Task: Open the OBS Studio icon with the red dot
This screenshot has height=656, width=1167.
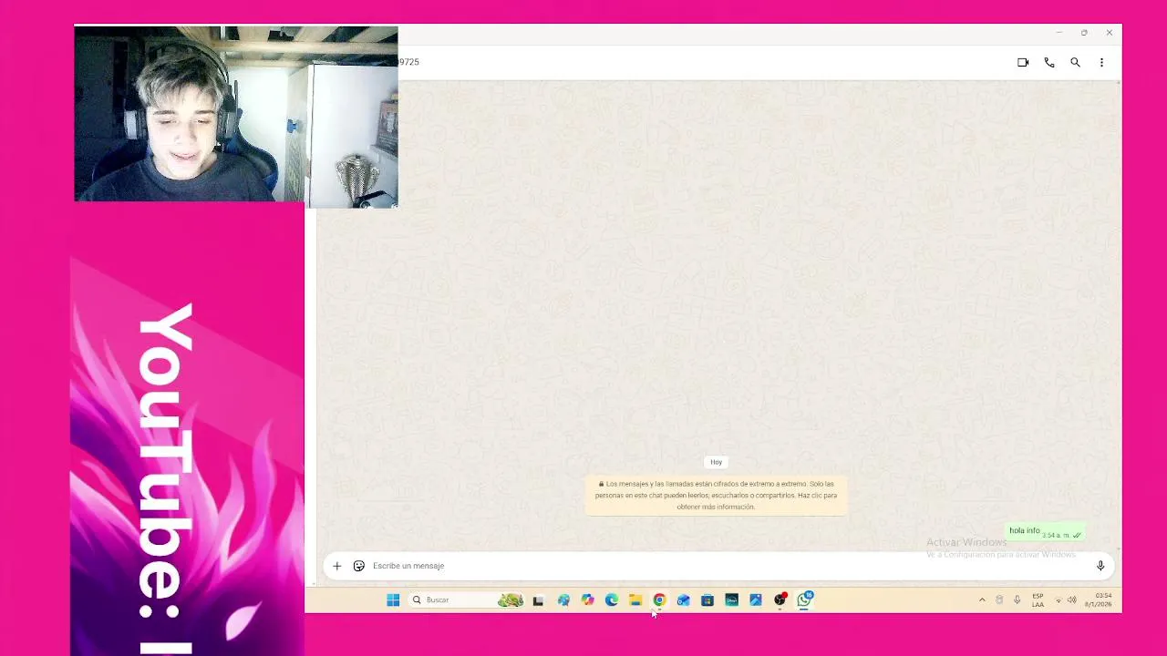Action: (780, 600)
